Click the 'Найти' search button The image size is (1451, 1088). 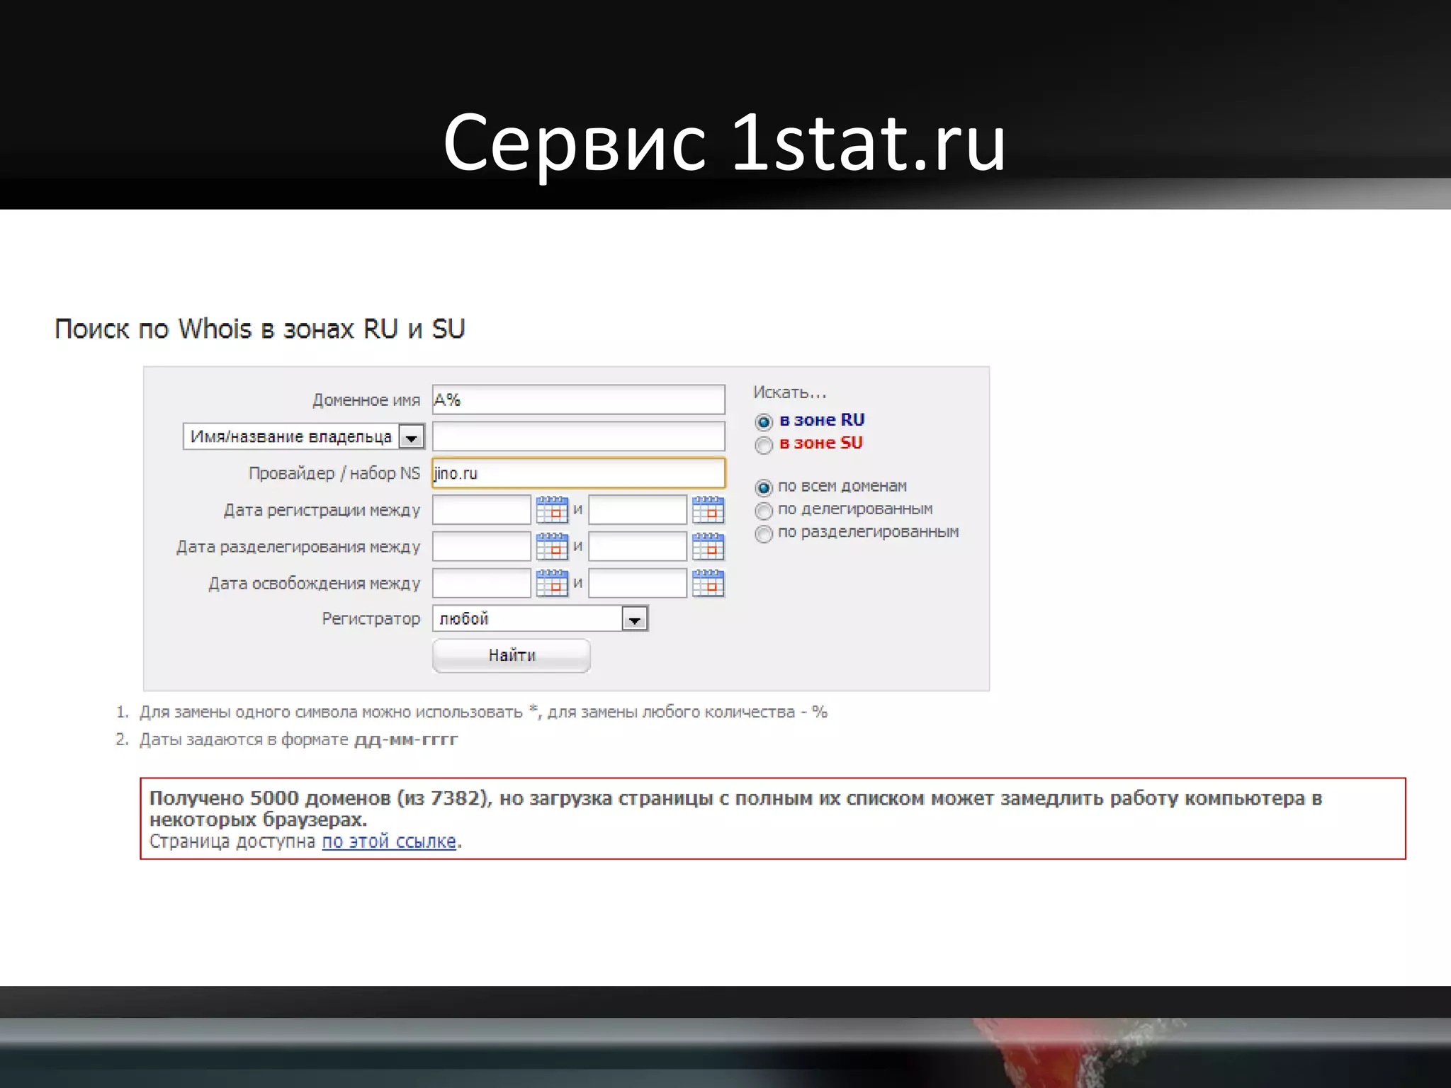[512, 655]
